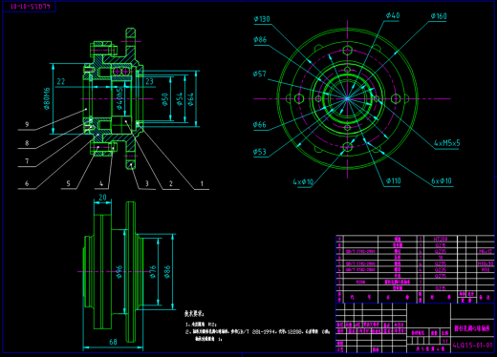The width and height of the screenshot is (497, 357).
Task: Select the Φ80M6 vertical dimension
Action: [x=47, y=98]
